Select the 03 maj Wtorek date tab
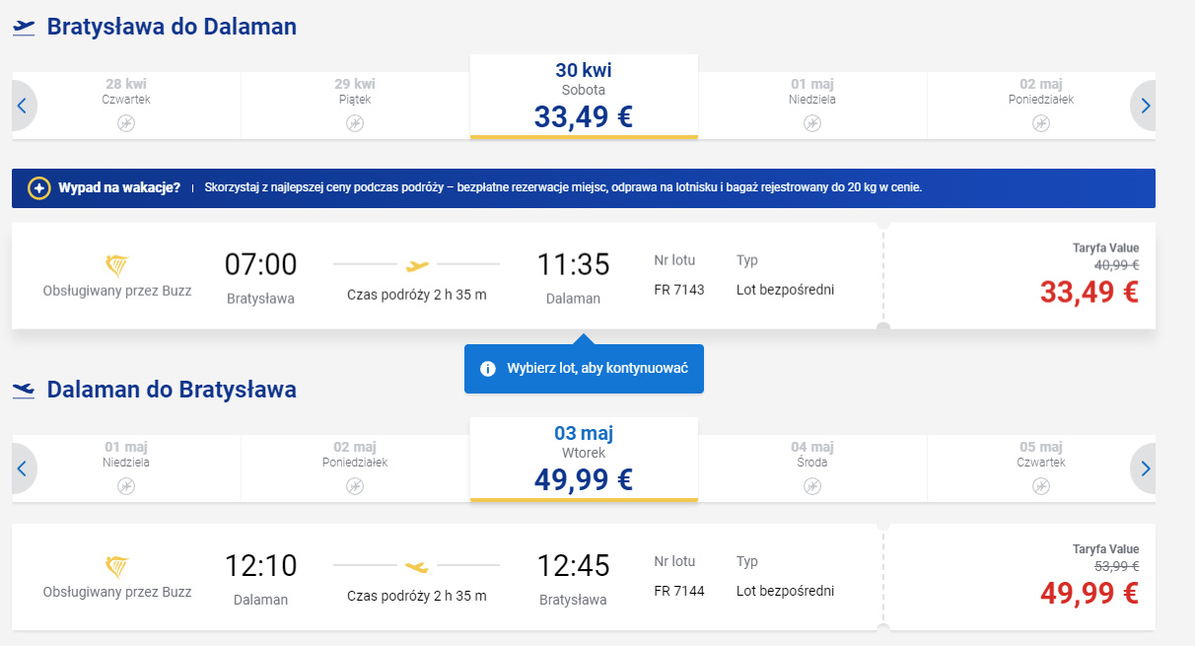 (x=584, y=460)
